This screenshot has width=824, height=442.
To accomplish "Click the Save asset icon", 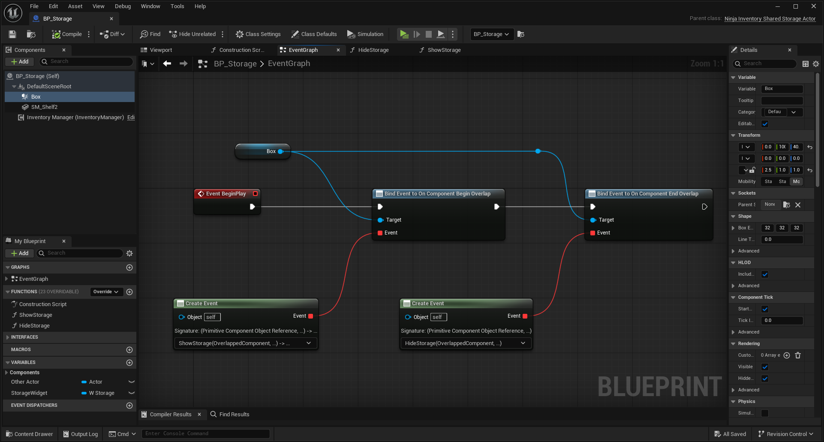I will [x=12, y=34].
